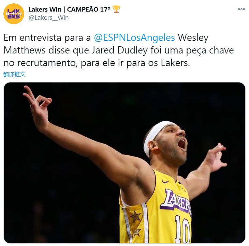Open the Lakers Win profile avatar
The width and height of the screenshot is (249, 246).
[x=14, y=14]
